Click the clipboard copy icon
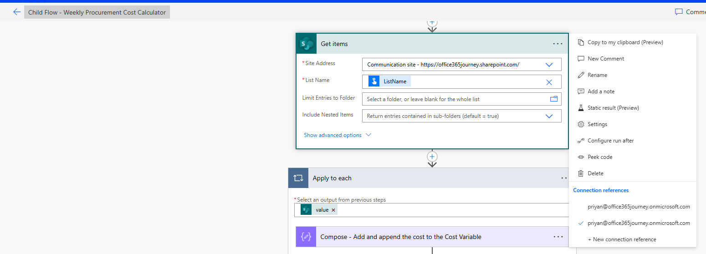706x254 pixels. click(581, 42)
